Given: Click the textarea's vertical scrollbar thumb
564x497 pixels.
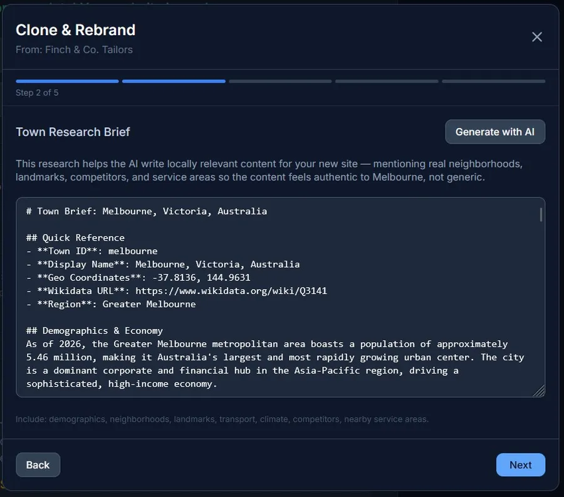Looking at the screenshot, I should click(541, 215).
